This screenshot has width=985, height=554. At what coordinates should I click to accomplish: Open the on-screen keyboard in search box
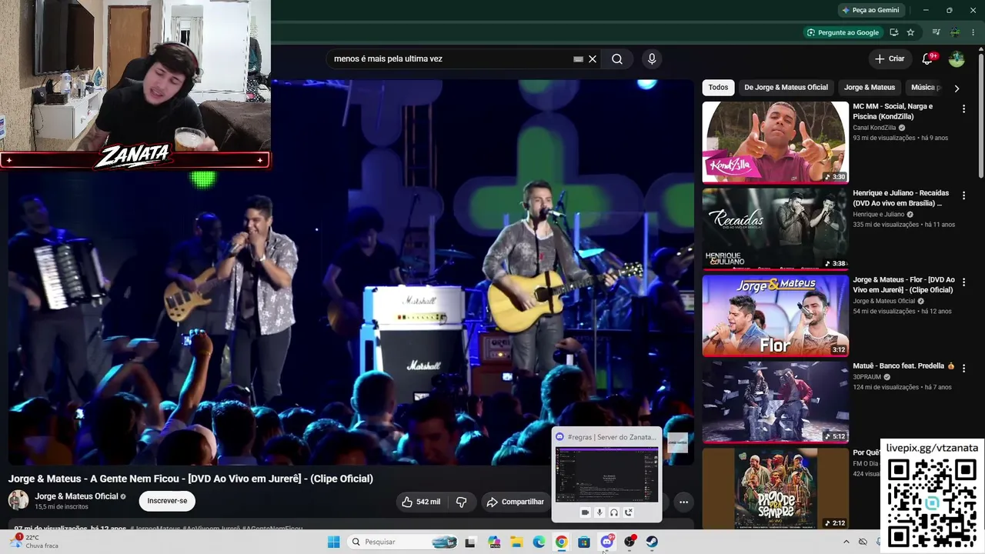coord(579,59)
